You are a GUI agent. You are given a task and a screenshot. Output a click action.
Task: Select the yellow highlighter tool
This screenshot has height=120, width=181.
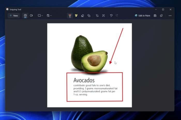[x=76, y=16]
